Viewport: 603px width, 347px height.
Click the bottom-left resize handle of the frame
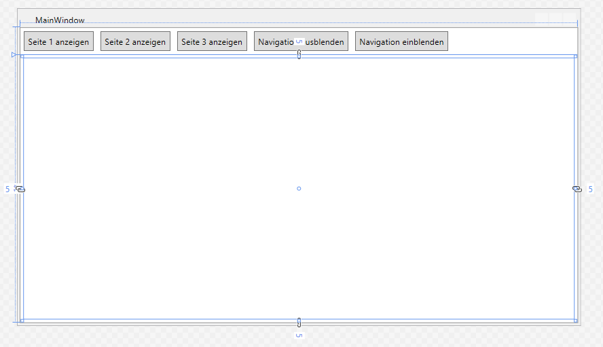22,321
